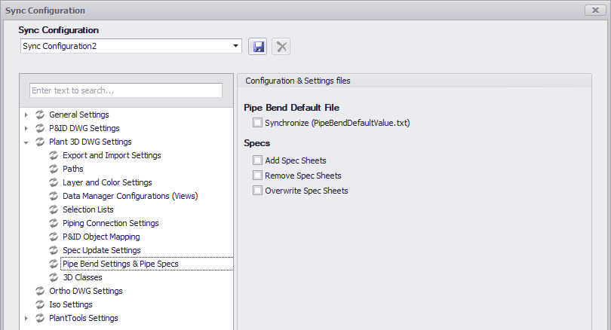
Task: Check the Remove Spec Sheets option
Action: tap(257, 176)
